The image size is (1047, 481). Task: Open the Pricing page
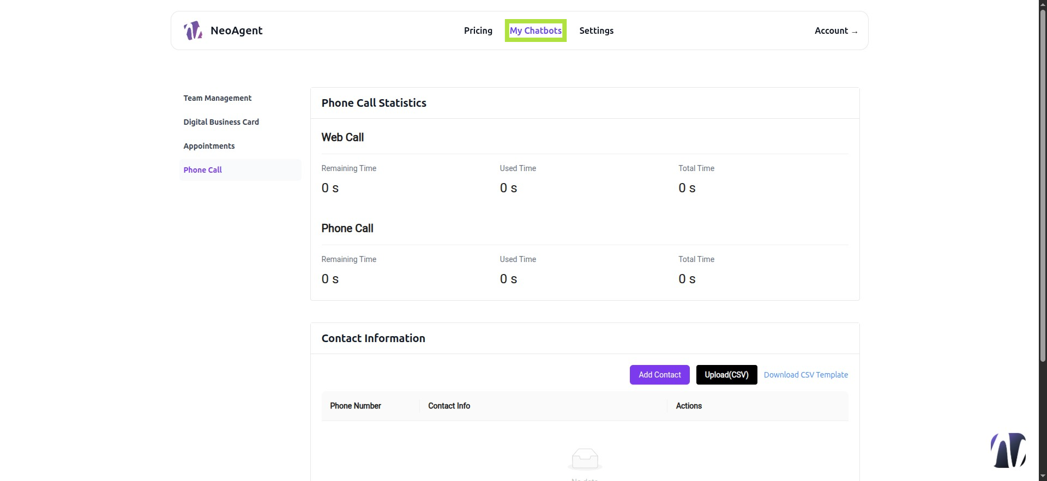pos(478,31)
